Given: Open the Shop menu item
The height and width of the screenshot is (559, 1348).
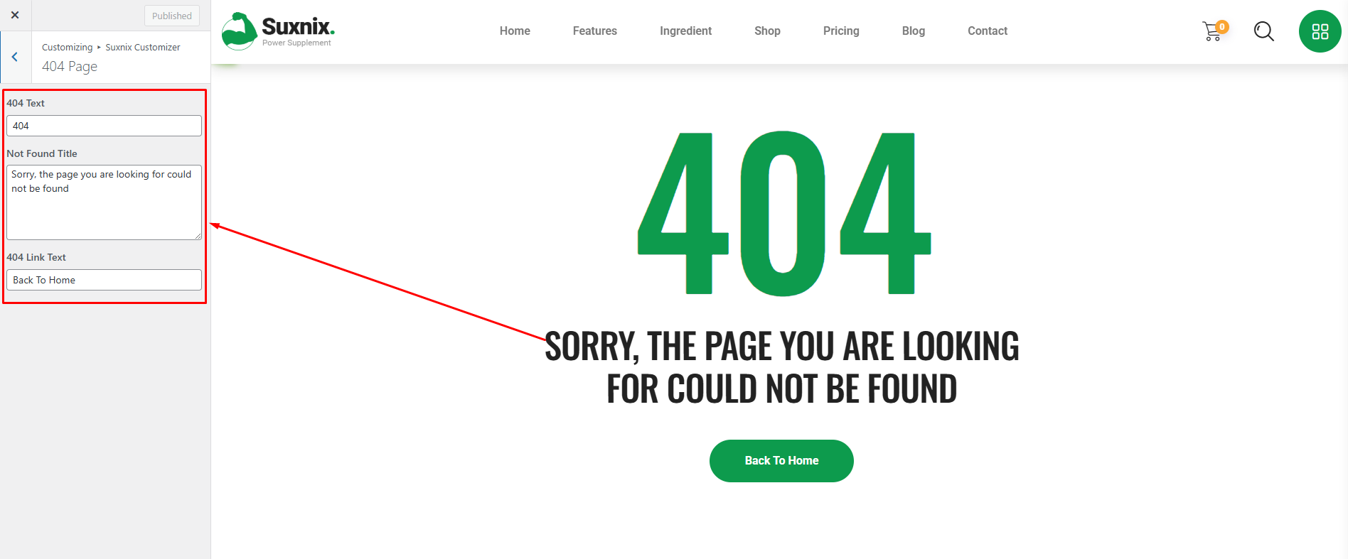Looking at the screenshot, I should click(767, 31).
